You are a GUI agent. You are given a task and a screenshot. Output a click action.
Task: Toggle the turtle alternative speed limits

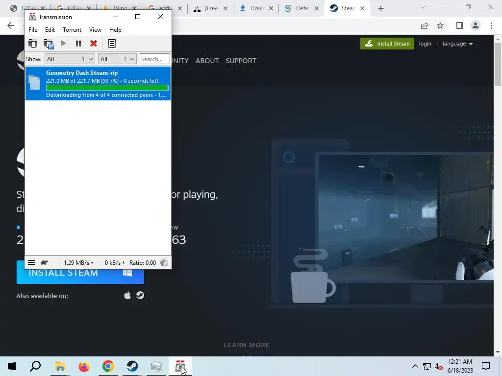pos(44,263)
